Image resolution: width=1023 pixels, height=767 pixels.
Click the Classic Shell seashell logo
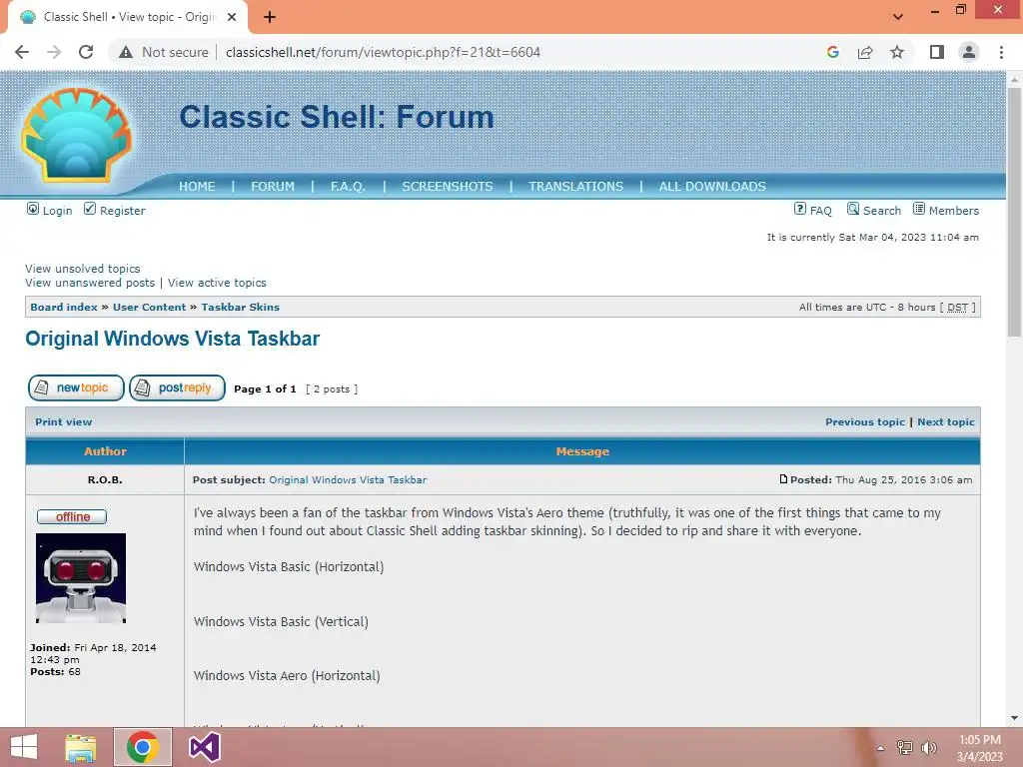[x=77, y=135]
